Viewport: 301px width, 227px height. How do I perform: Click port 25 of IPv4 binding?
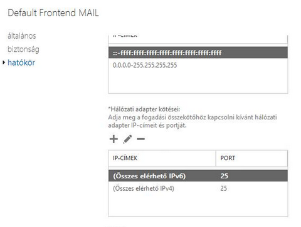[224, 188]
